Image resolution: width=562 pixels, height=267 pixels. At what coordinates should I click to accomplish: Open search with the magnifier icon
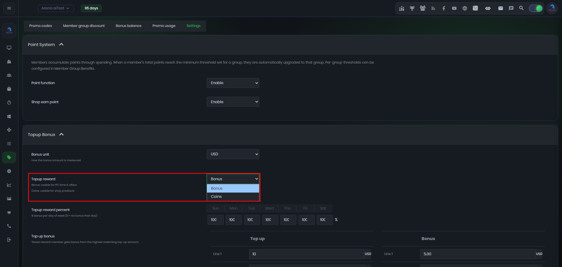coord(521,8)
